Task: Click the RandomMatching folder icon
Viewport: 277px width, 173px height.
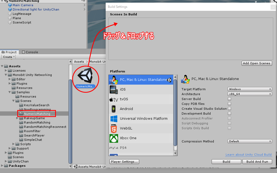Action: point(21,122)
